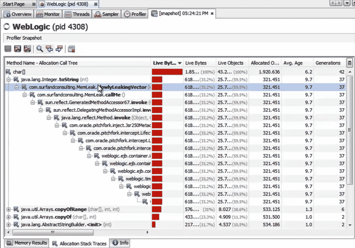This screenshot has width=355, height=248.
Task: Collapse the MemLeak.slowlyLeakingVector node
Action: click(x=17, y=87)
